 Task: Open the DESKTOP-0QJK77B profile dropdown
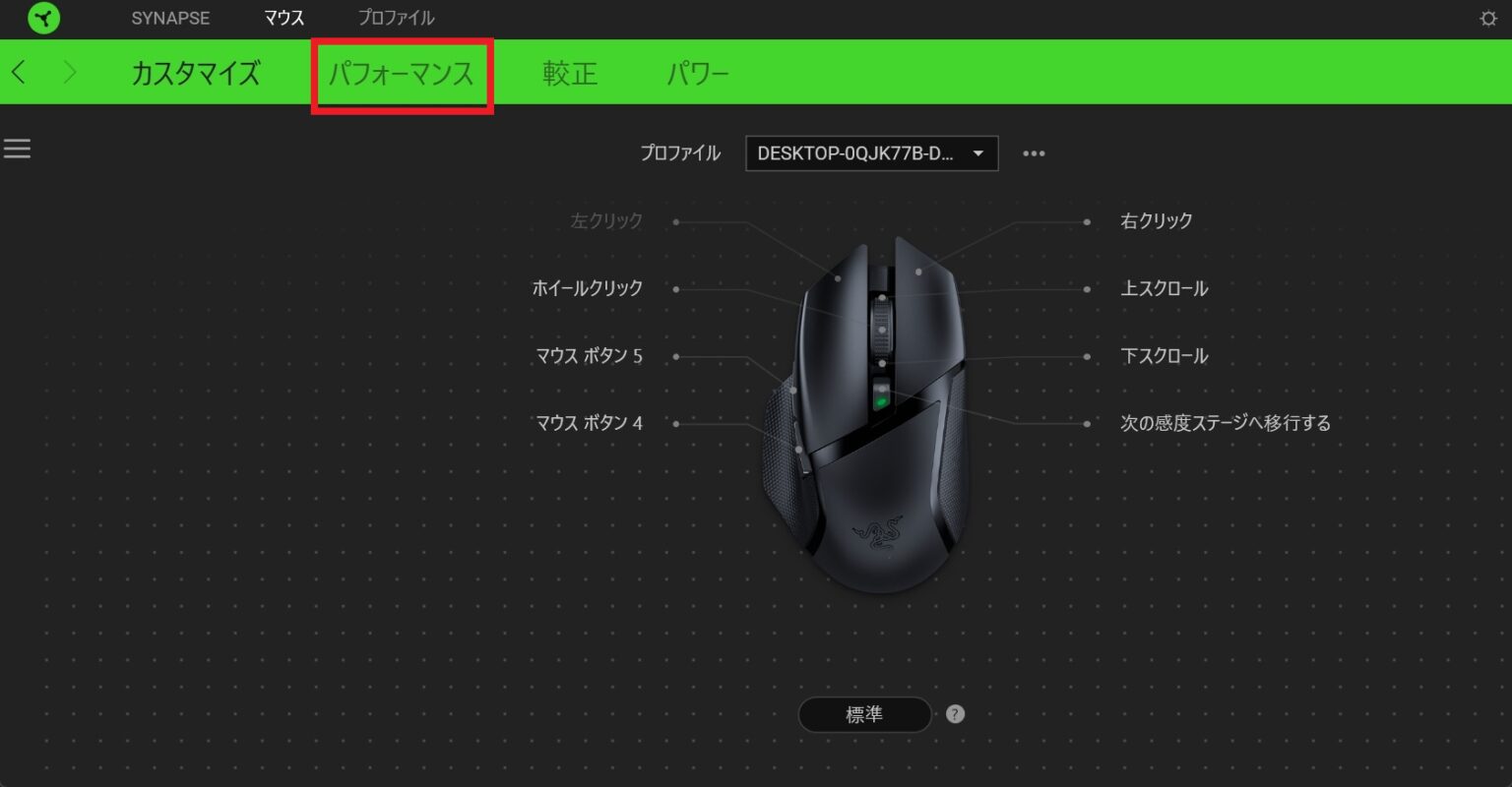870,153
